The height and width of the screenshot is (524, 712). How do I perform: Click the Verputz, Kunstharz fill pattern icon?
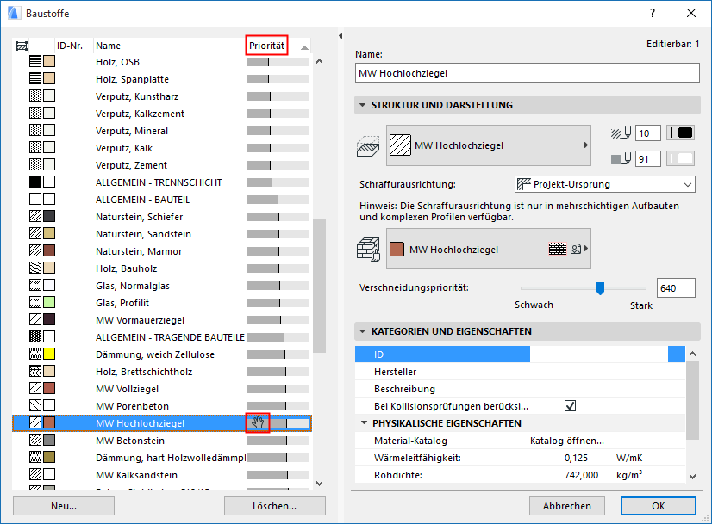(x=35, y=96)
